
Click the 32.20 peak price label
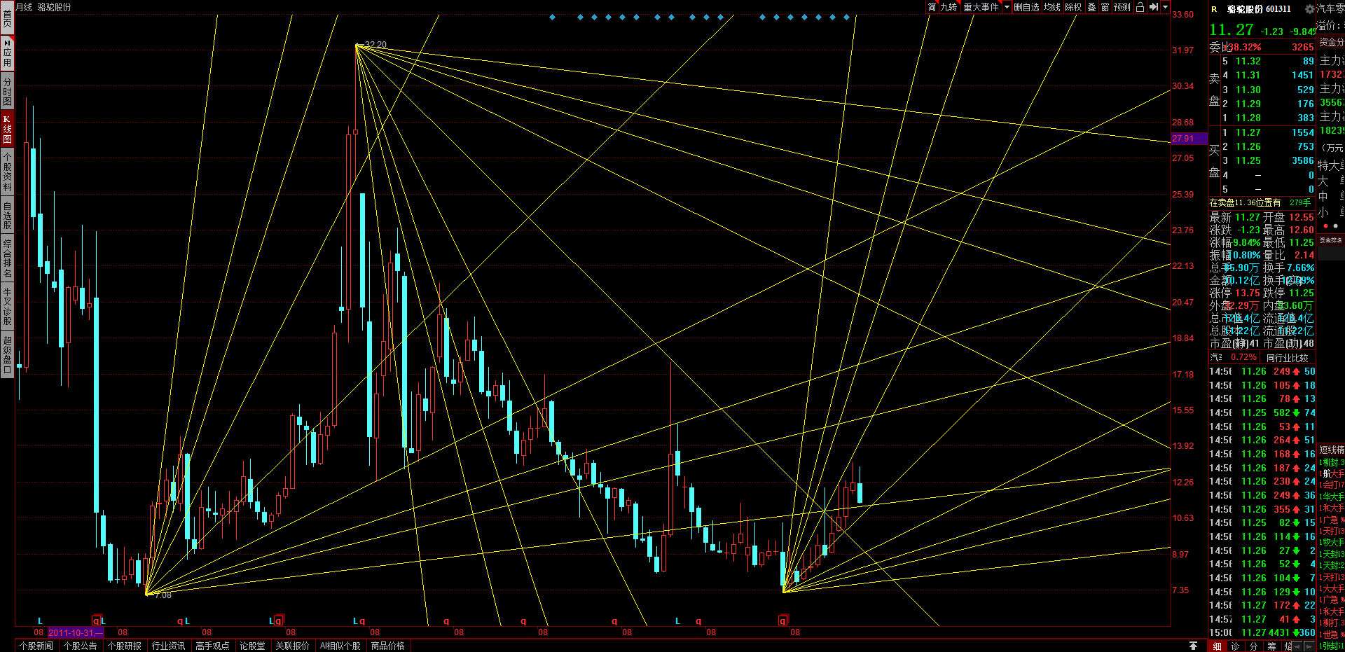375,44
